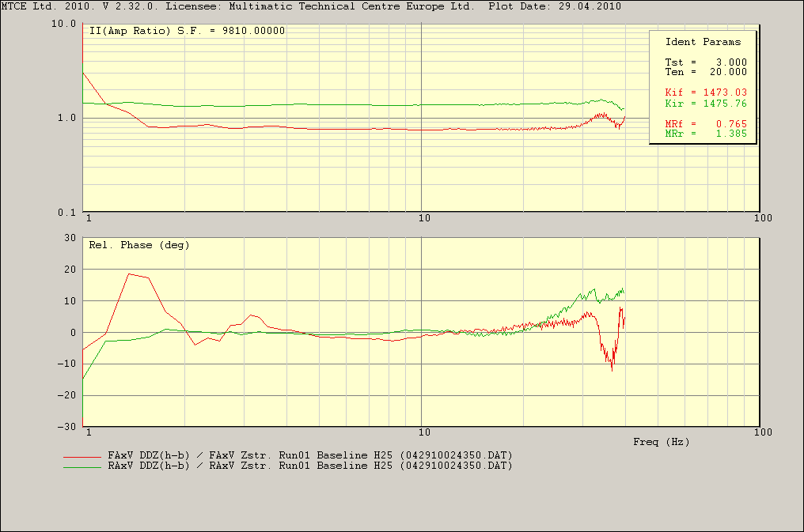Click the Ident Params box title
The width and height of the screenshot is (804, 532).
(x=703, y=42)
